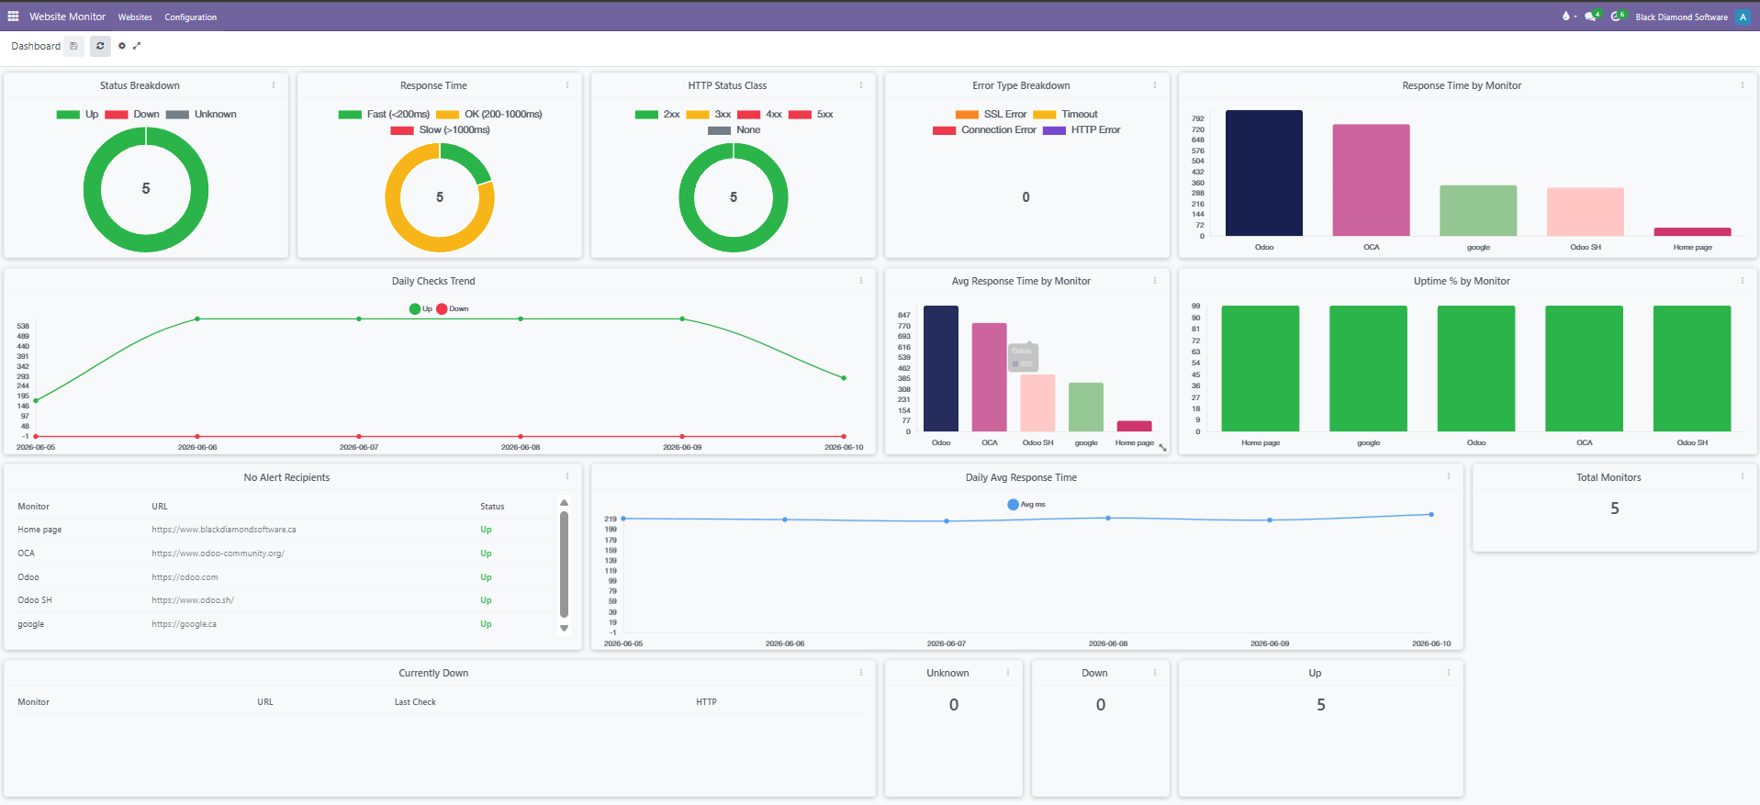Toggle OK (200-1000ms) legend series
The height and width of the screenshot is (805, 1760).
coord(489,115)
